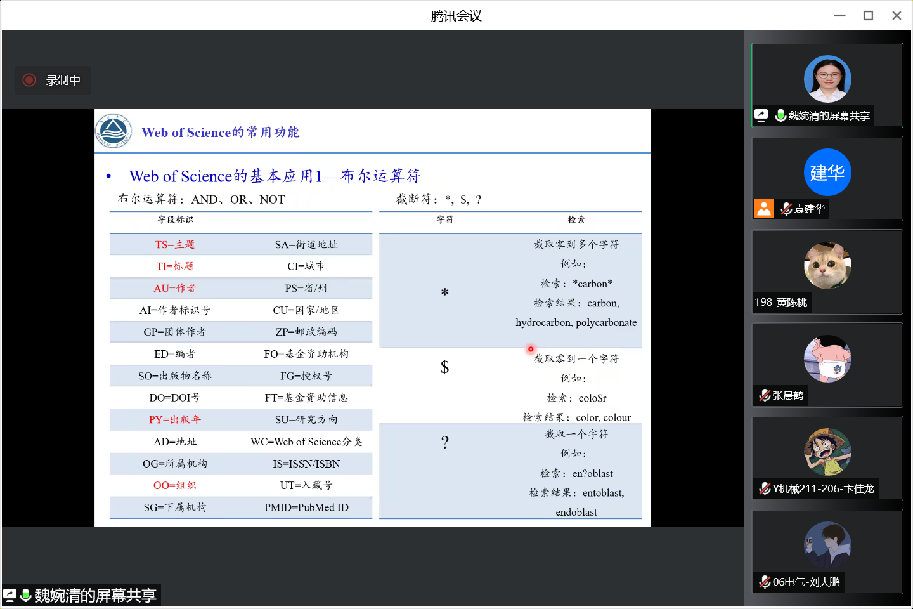The height and width of the screenshot is (609, 913).
Task: Select 刘大鹏's avatar thumbnail
Action: click(x=827, y=545)
